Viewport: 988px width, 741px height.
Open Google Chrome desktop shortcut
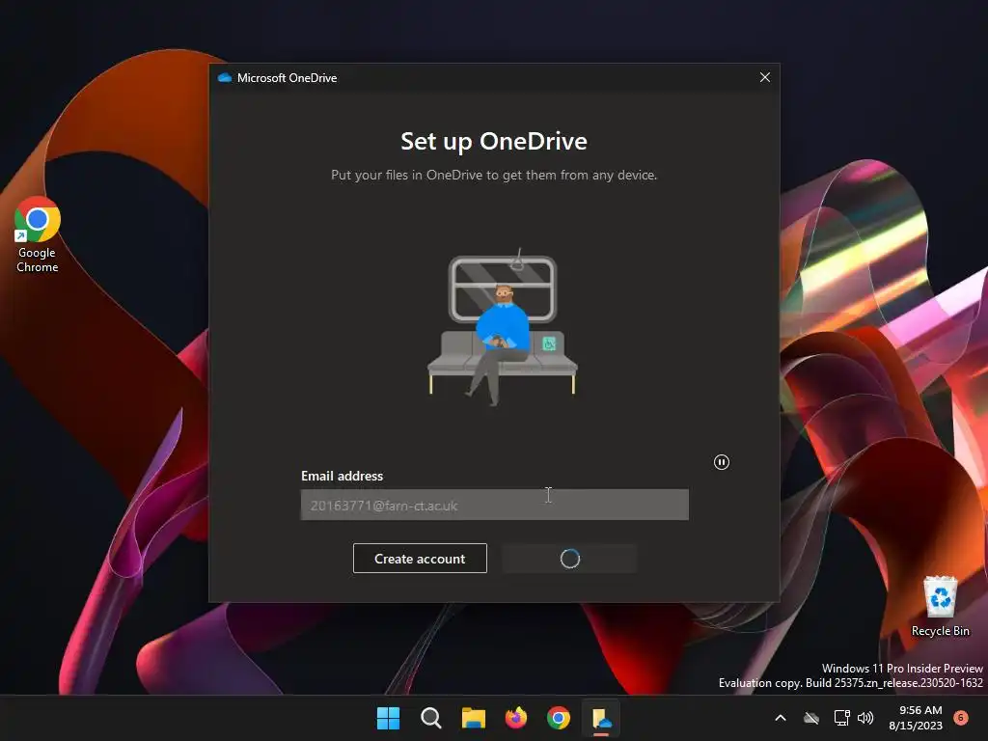pyautogui.click(x=38, y=233)
